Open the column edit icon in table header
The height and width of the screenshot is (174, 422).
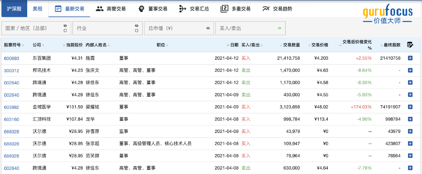pos(410,45)
